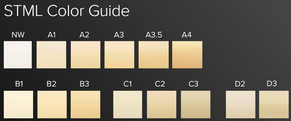The image size is (291, 121).
Task: Pick the D3 color swatch
Action: 274,105
